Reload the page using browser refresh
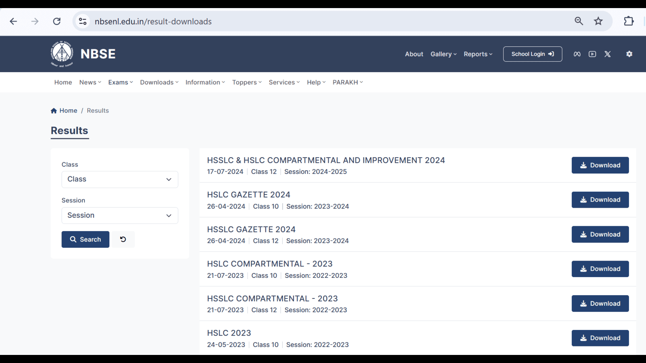 pos(57,21)
